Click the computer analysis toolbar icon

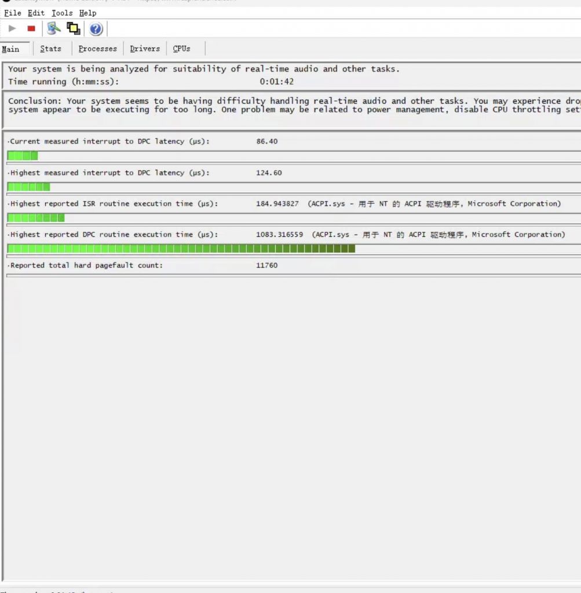tap(54, 28)
